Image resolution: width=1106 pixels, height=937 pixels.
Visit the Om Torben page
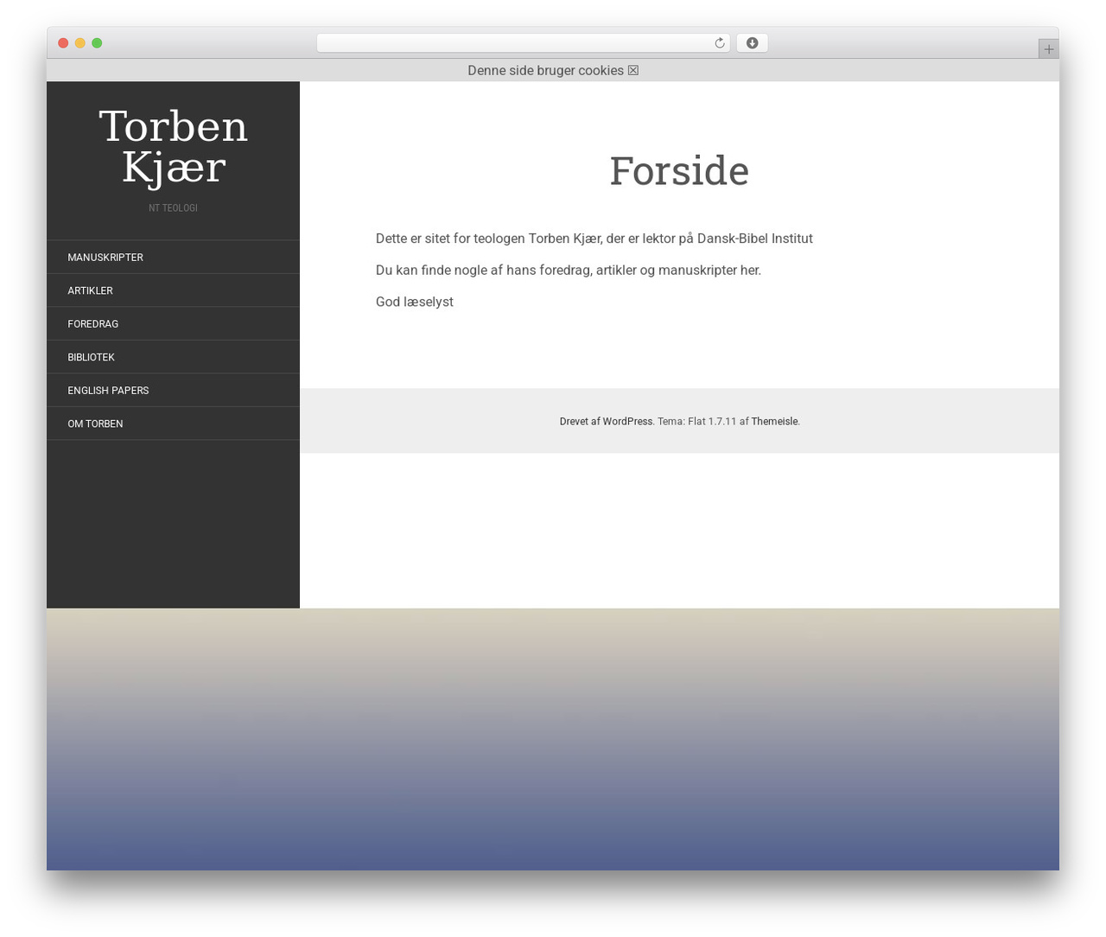click(173, 424)
